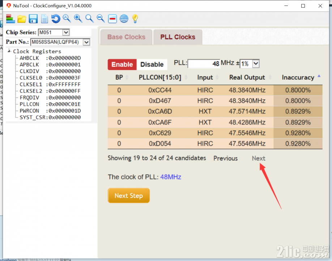Click 48.4286MHz real output cell
Image resolution: width=332 pixels, height=261 pixels.
247,123
